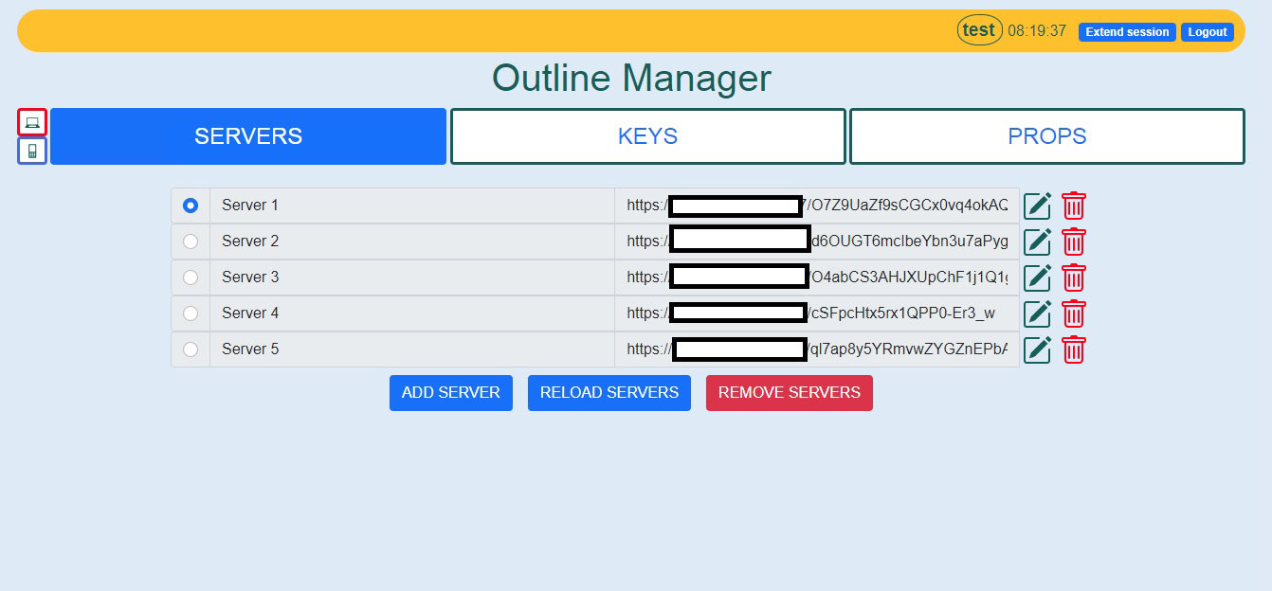Viewport: 1272px width, 591px height.
Task: Extend the current session
Action: coord(1127,31)
